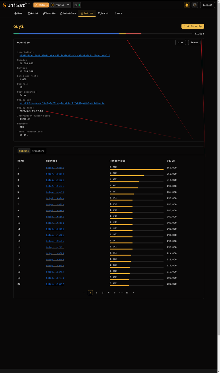Image resolution: width=220 pixels, height=373 pixels.
Task: Click the Supply value 21,000,000
Action: (26, 63)
